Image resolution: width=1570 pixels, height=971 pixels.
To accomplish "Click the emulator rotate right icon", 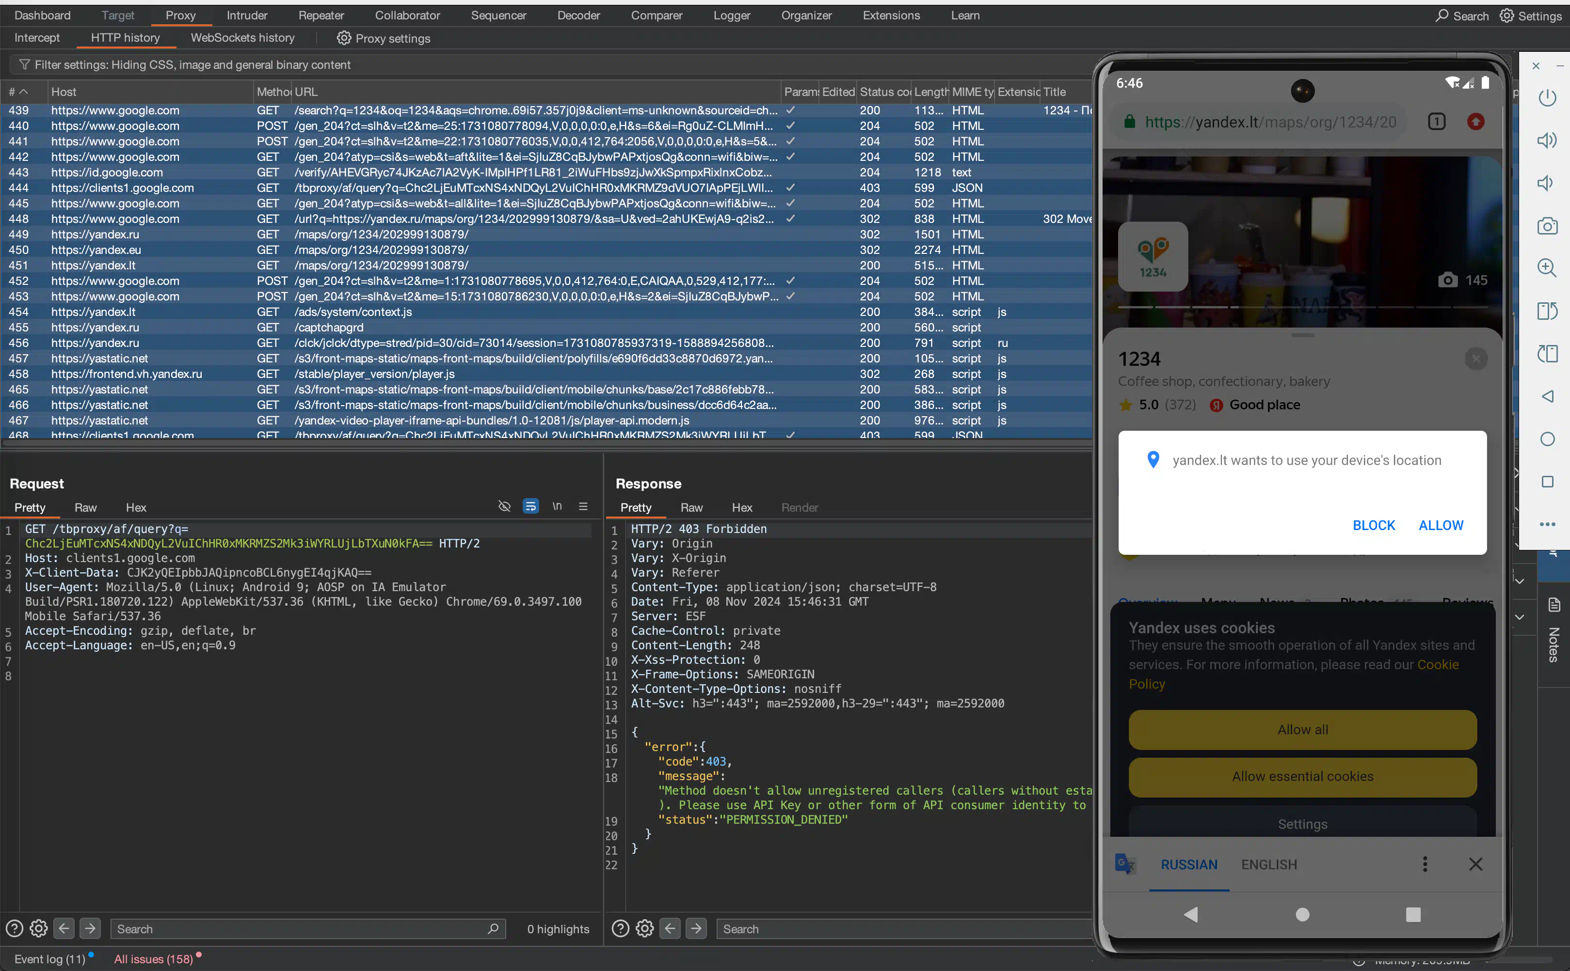I will 1547,353.
